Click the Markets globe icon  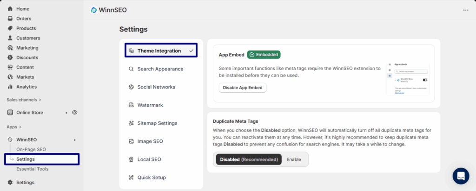click(x=10, y=77)
